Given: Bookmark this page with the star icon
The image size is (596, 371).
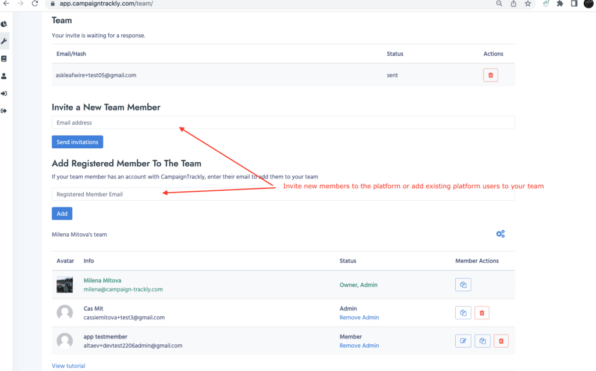Looking at the screenshot, I should click(528, 3).
